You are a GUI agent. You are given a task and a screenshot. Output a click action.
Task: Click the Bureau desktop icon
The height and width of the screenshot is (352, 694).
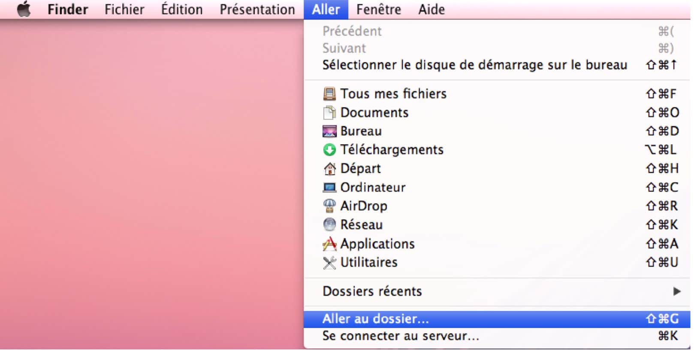tap(329, 131)
